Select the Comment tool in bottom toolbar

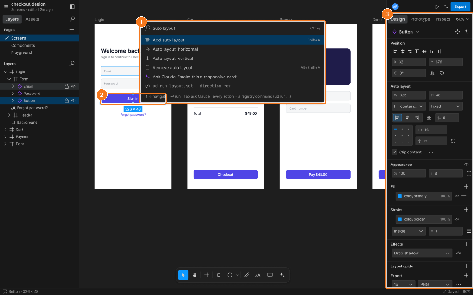coord(270,275)
